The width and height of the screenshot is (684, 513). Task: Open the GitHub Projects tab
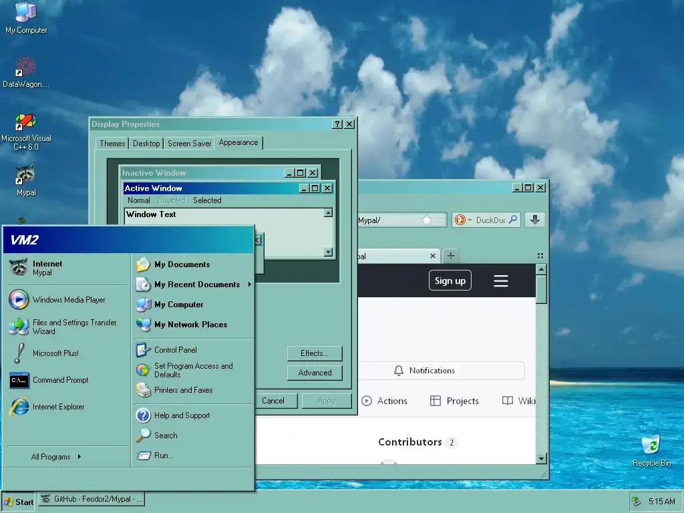coord(454,401)
